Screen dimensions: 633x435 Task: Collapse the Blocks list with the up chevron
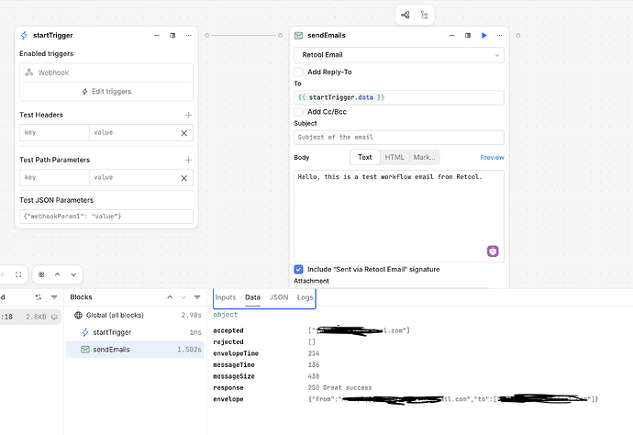[x=170, y=297]
